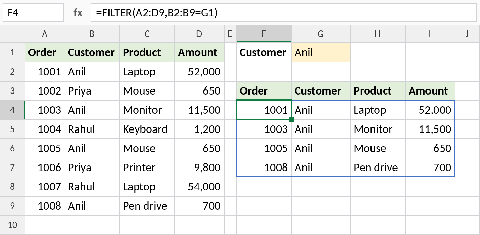Click cell C9 "Pen drive"
Screen dimensions: 480x235
(x=147, y=206)
